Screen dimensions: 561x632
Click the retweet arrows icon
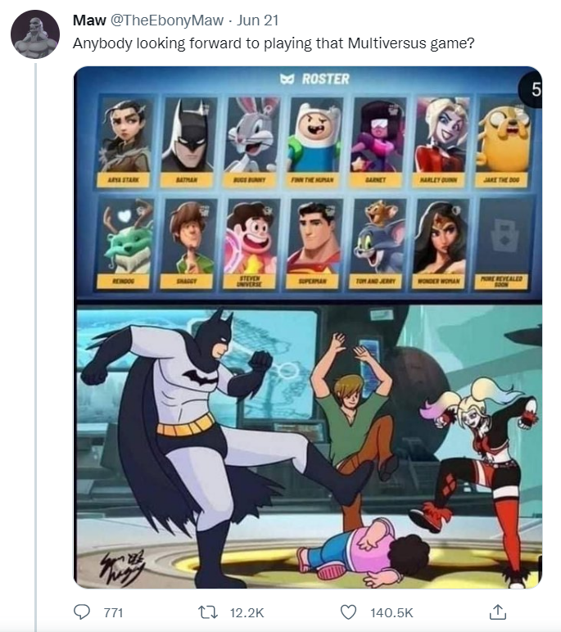(208, 612)
